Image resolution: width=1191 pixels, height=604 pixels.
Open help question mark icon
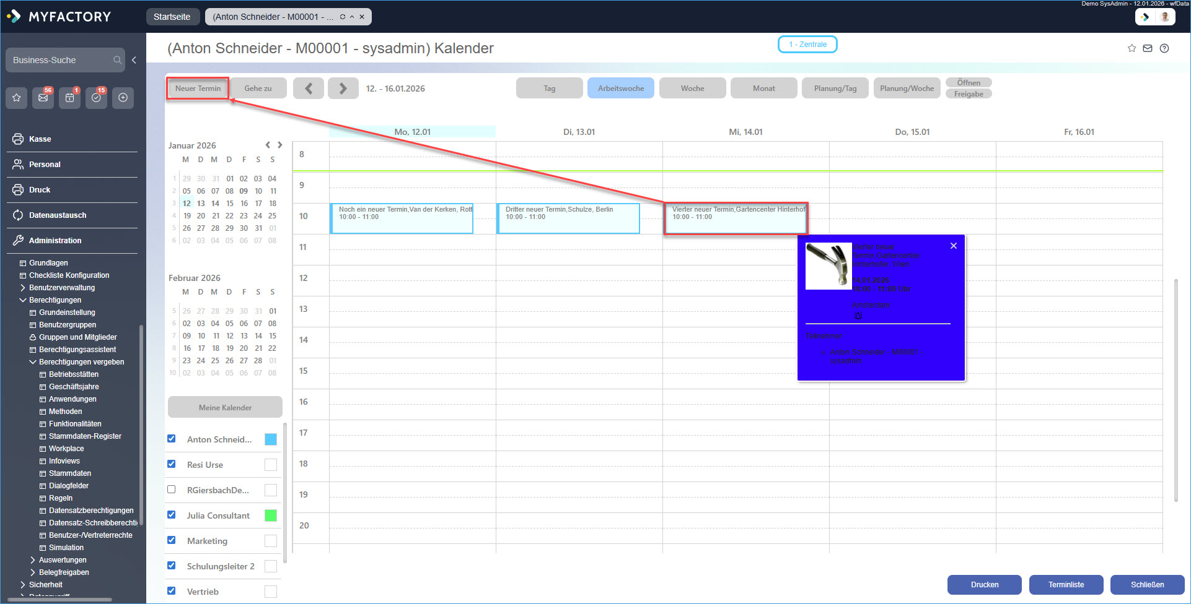pyautogui.click(x=1164, y=48)
